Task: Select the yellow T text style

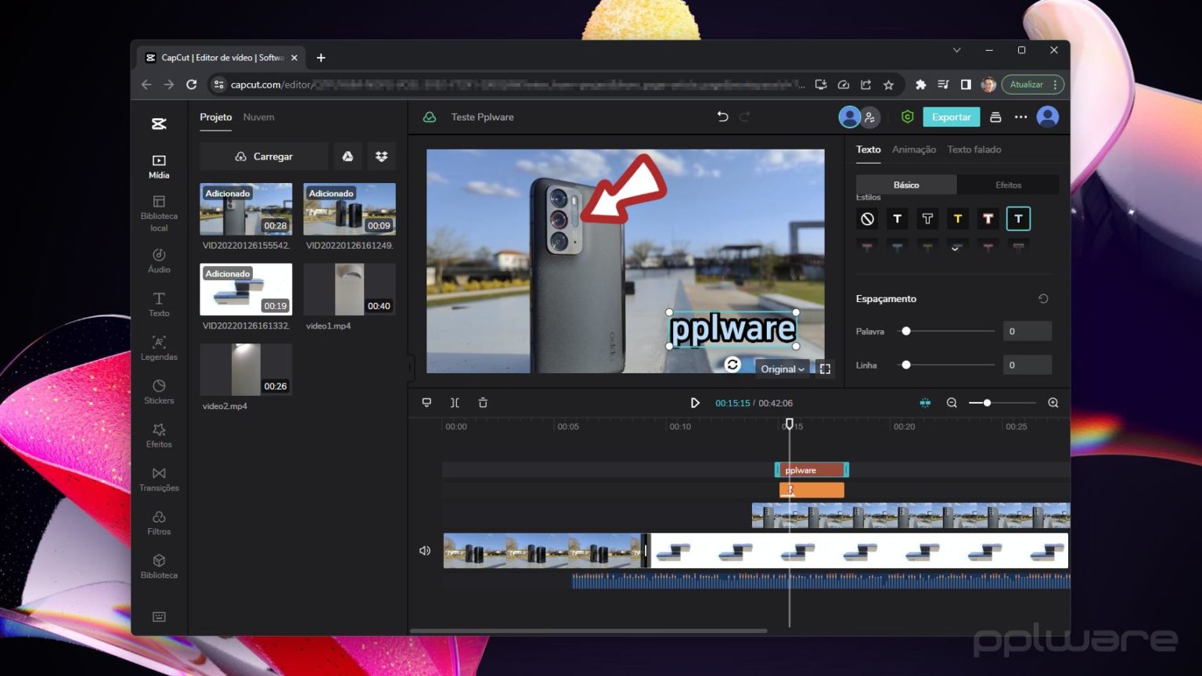Action: 957,218
